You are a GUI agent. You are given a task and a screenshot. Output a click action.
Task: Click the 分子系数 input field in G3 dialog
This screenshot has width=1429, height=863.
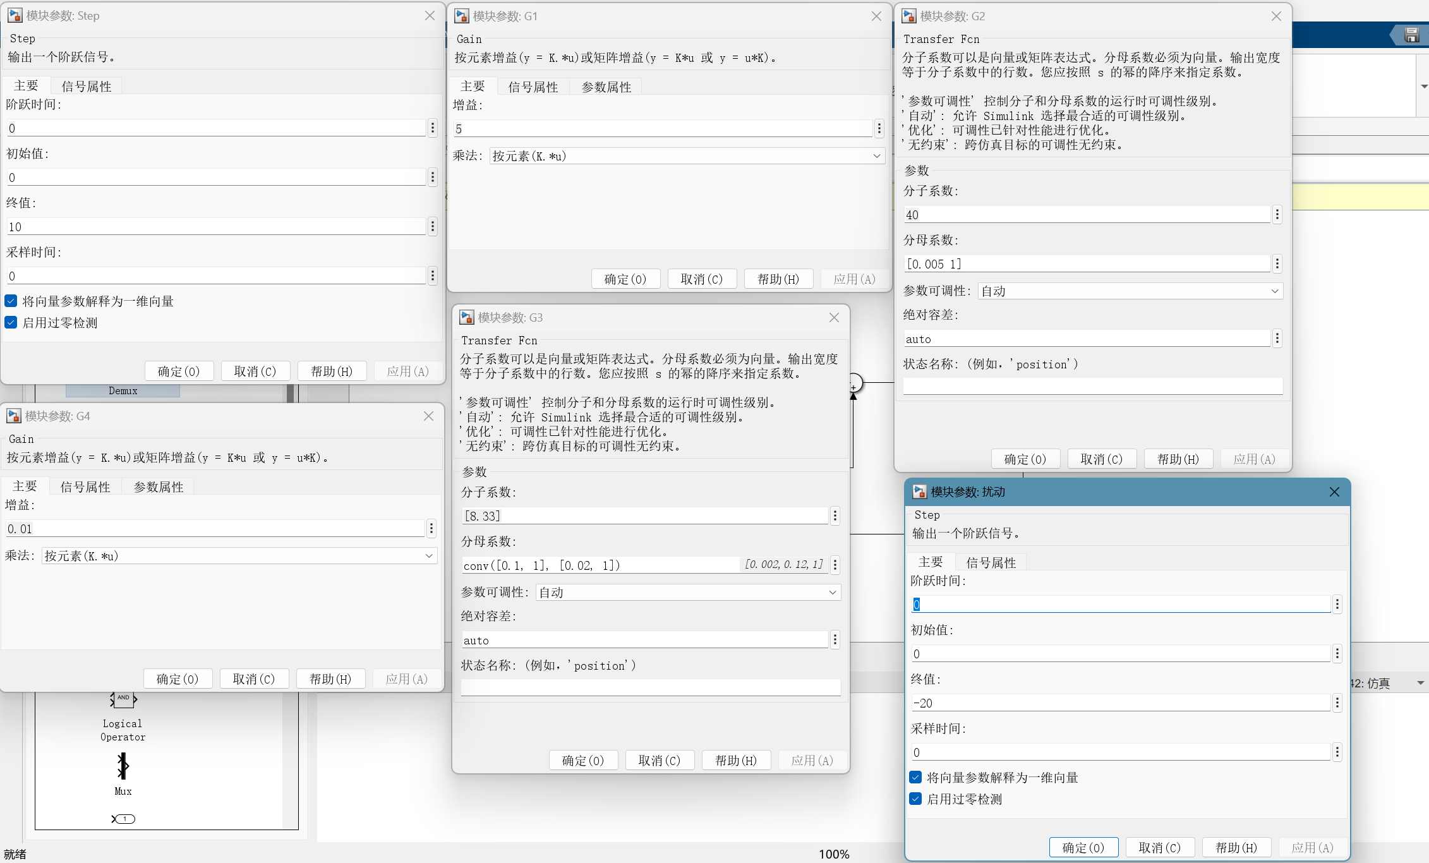644,516
